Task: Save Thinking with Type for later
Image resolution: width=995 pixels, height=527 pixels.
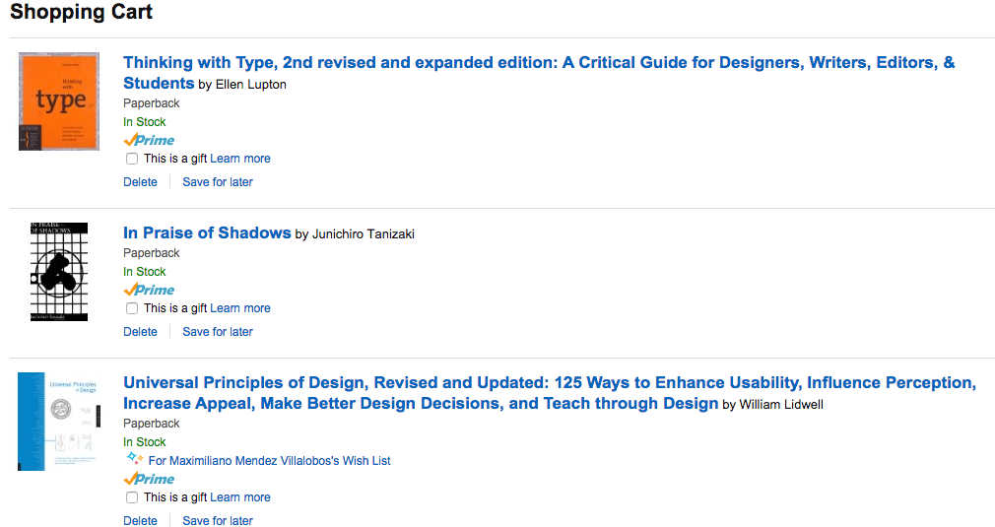Action: coord(218,182)
